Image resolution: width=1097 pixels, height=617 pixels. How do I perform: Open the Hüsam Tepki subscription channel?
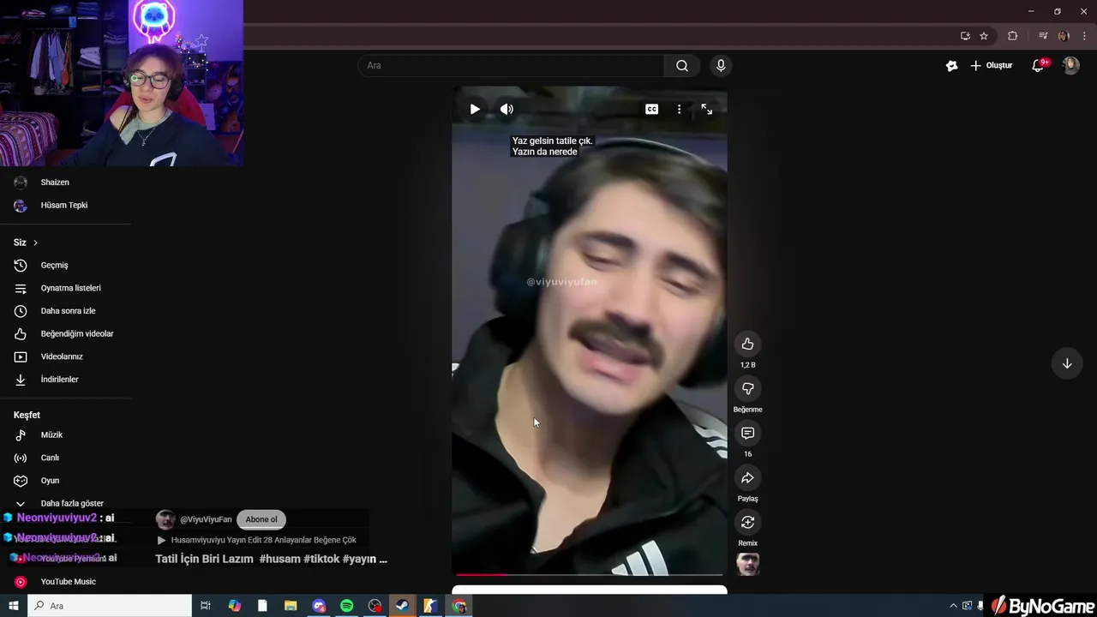tap(65, 206)
